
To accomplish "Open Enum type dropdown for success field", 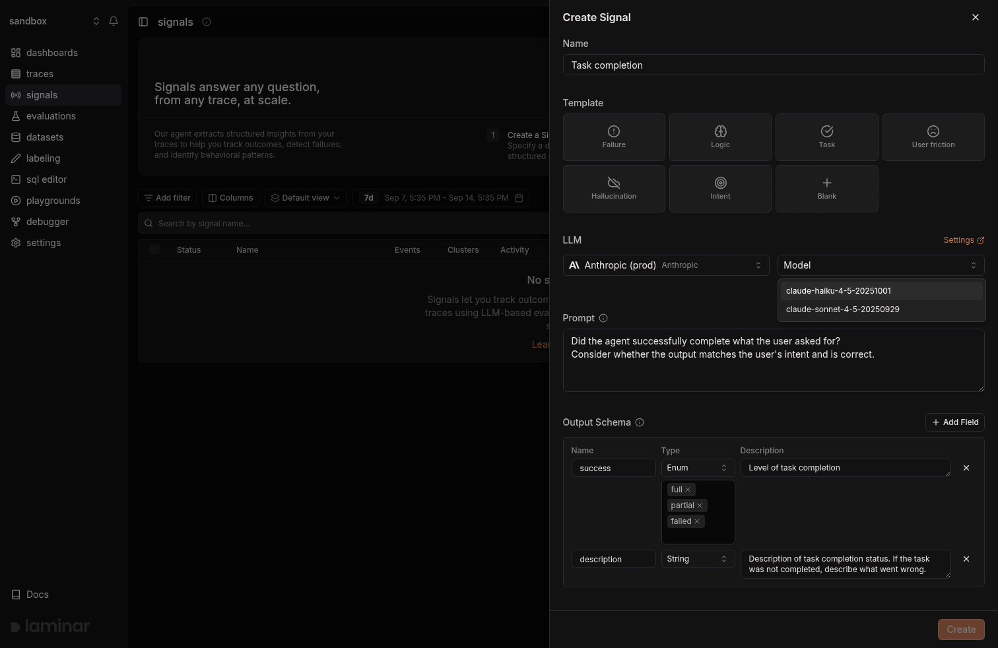I will (x=698, y=468).
